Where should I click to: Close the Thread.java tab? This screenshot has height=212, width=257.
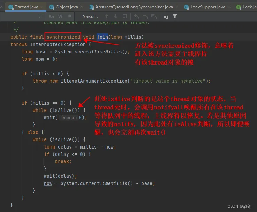click(x=42, y=7)
